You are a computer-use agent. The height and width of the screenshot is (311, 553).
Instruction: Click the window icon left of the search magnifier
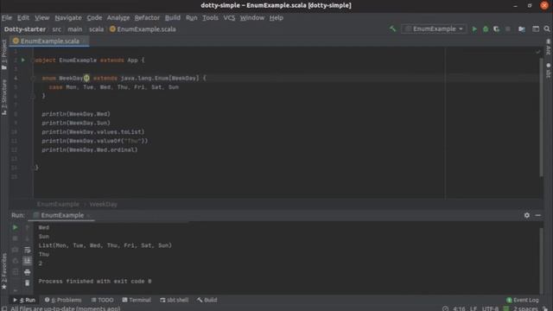tap(536, 29)
